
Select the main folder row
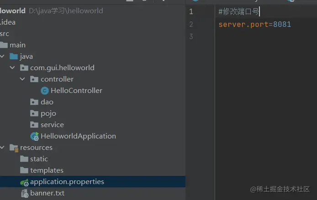tap(93, 45)
